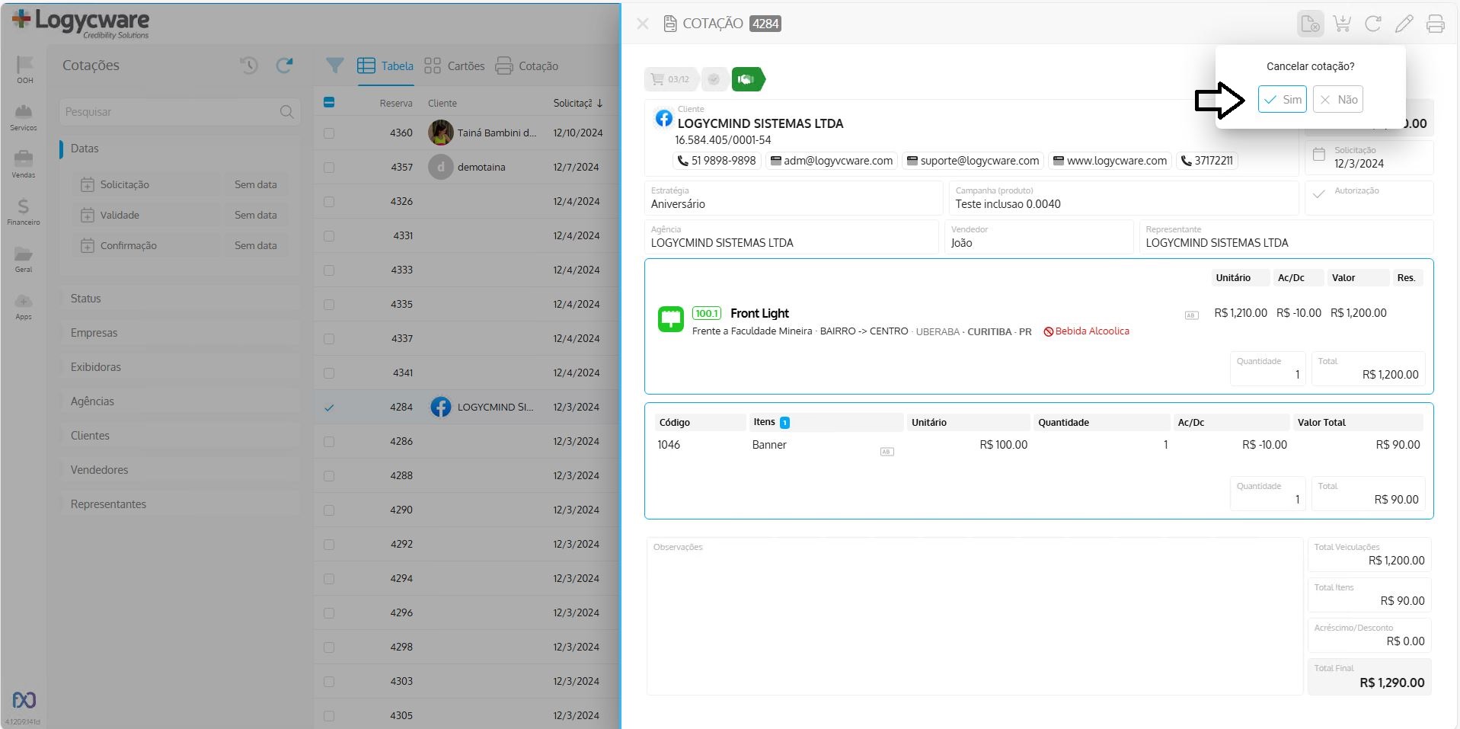1460x729 pixels.
Task: Decline cancellation with Não
Action: 1338,99
